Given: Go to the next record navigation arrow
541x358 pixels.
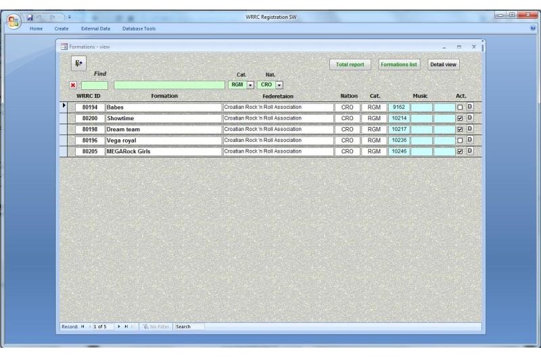Looking at the screenshot, I should (x=120, y=326).
